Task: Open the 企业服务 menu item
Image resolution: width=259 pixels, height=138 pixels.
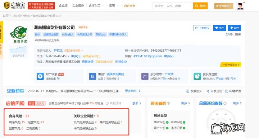Action: pos(78,6)
